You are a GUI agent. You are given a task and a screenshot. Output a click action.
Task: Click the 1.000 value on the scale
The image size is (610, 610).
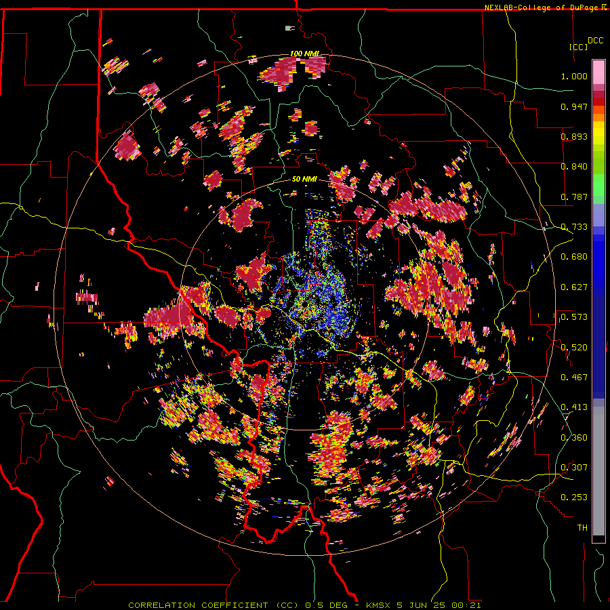point(574,76)
